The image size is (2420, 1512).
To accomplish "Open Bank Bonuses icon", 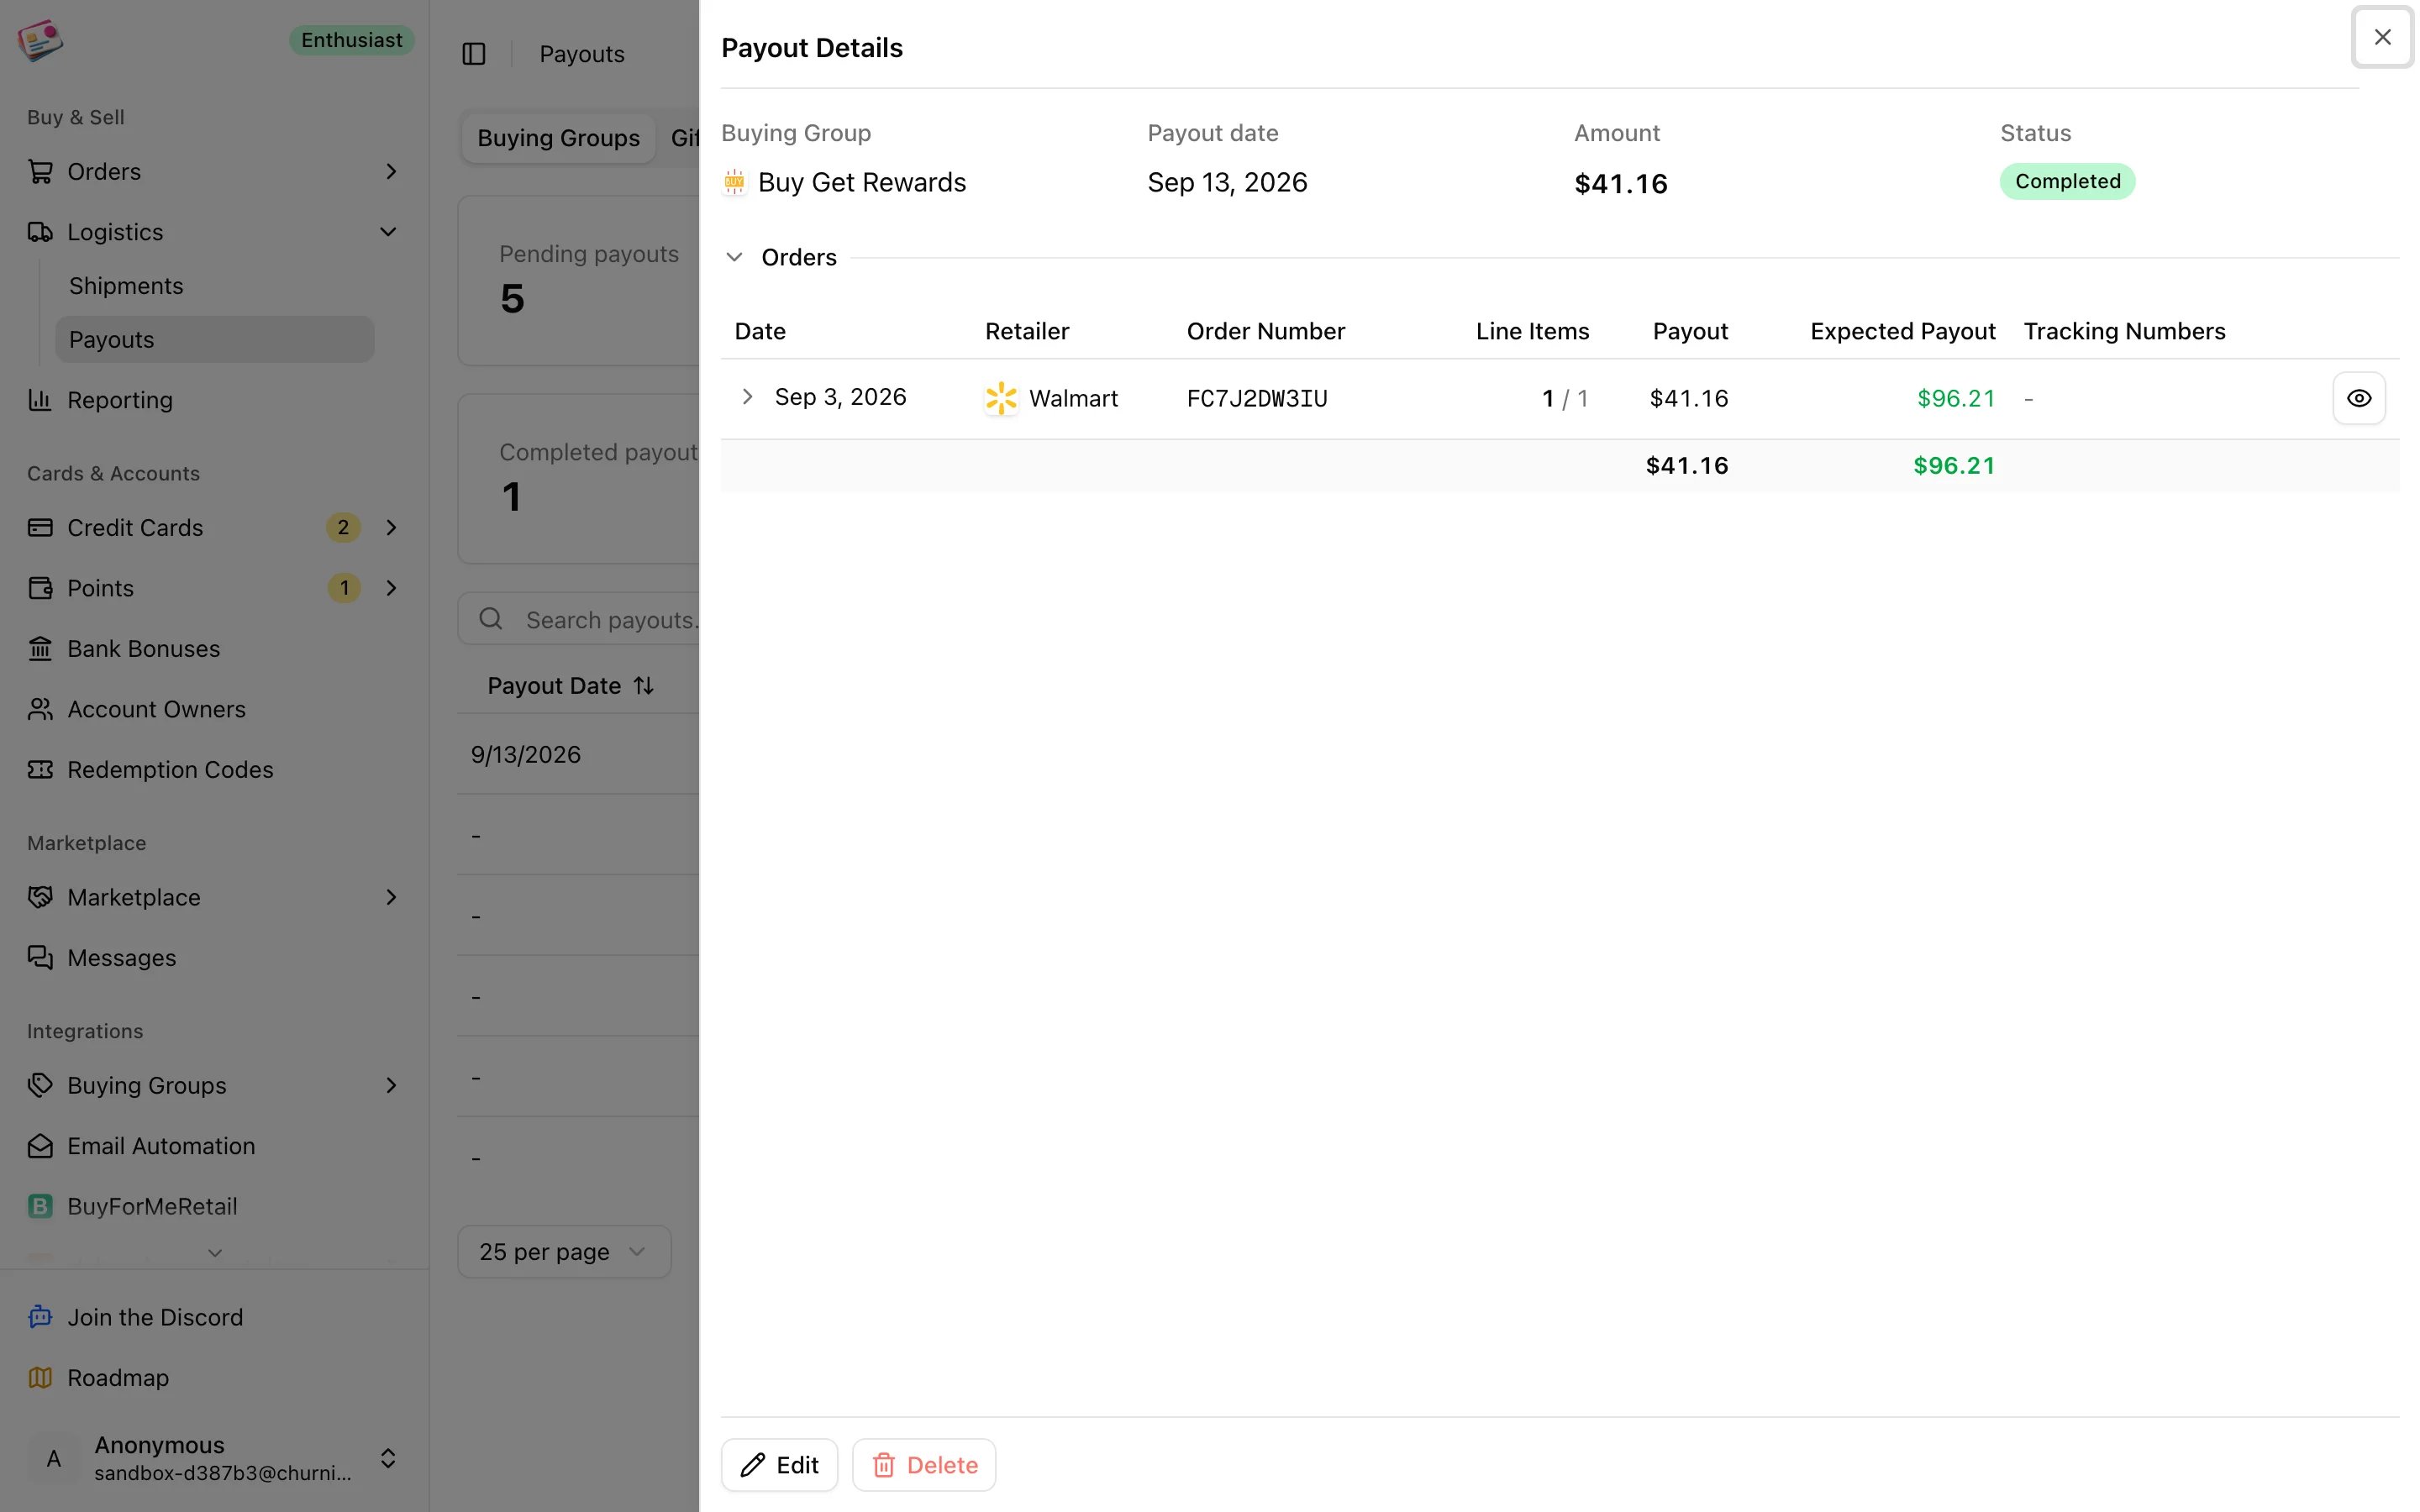I will (x=40, y=649).
